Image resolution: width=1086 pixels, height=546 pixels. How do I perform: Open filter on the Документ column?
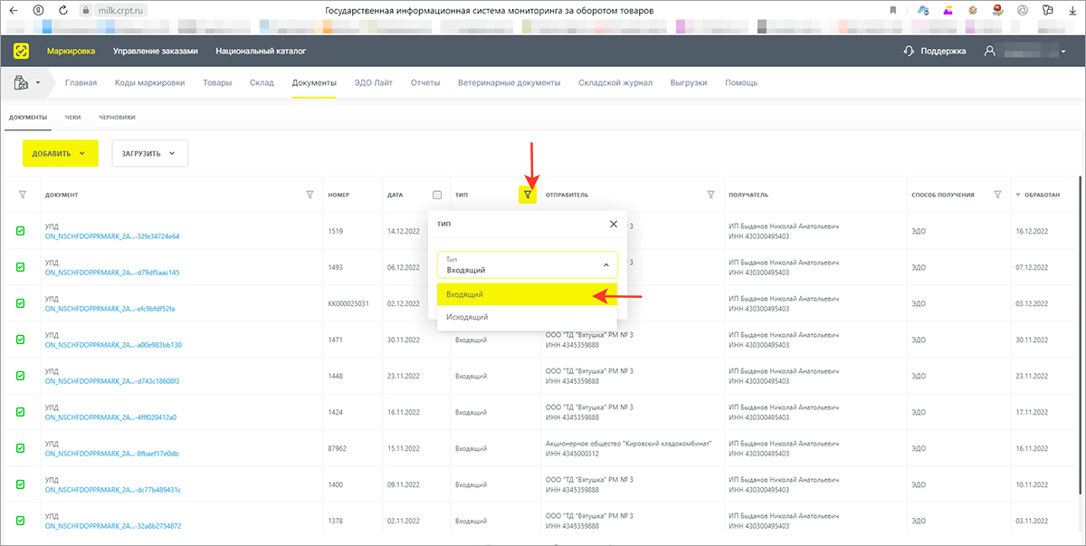(310, 194)
